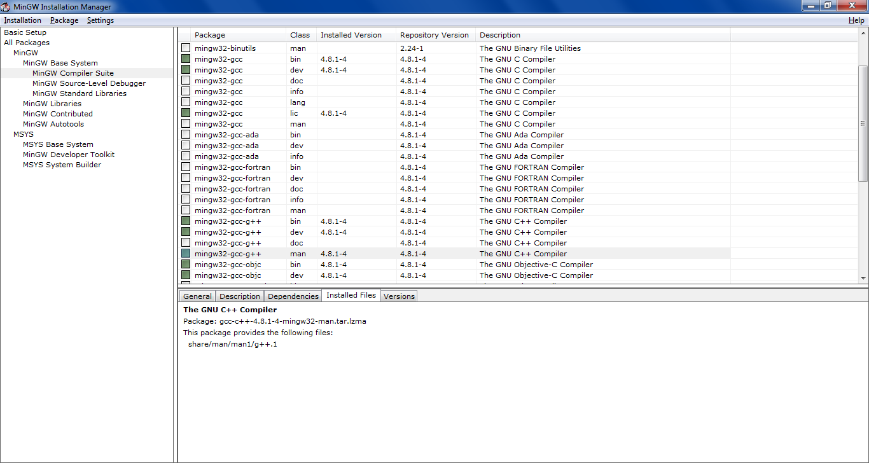The height and width of the screenshot is (463, 869).
Task: Toggle checkbox for mingw32-gcc dev package
Action: coord(186,70)
